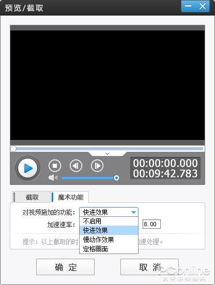Start playback with the blue play button

[x=27, y=168]
